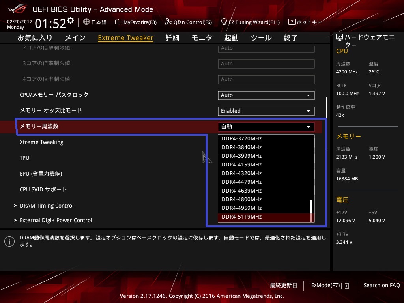Click the 01:52 clock display
Image resolution: width=404 pixels, height=303 pixels.
[x=50, y=24]
